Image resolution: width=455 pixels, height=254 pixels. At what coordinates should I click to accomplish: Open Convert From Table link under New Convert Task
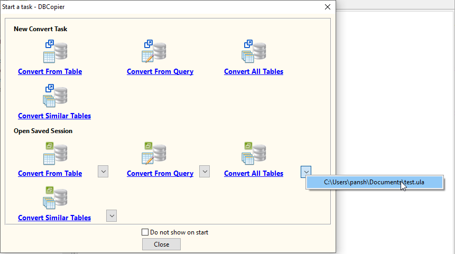tap(50, 72)
